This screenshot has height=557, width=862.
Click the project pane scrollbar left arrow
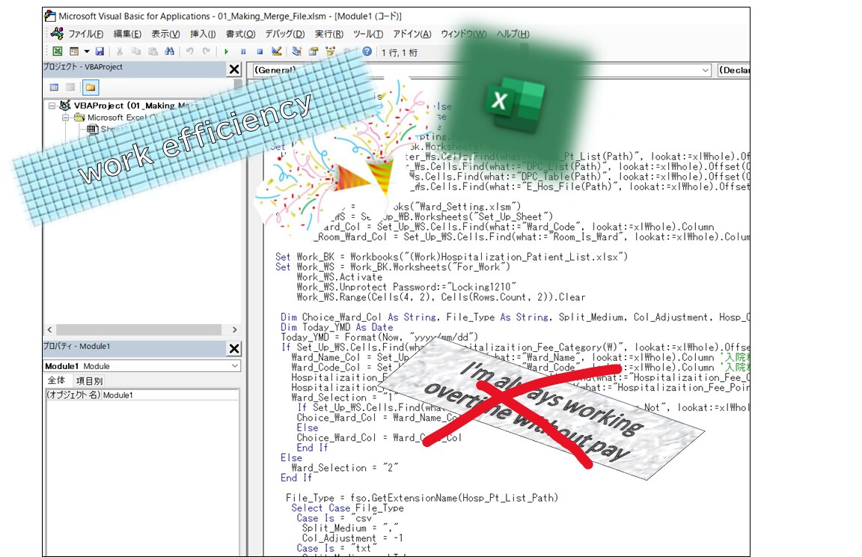tap(49, 329)
